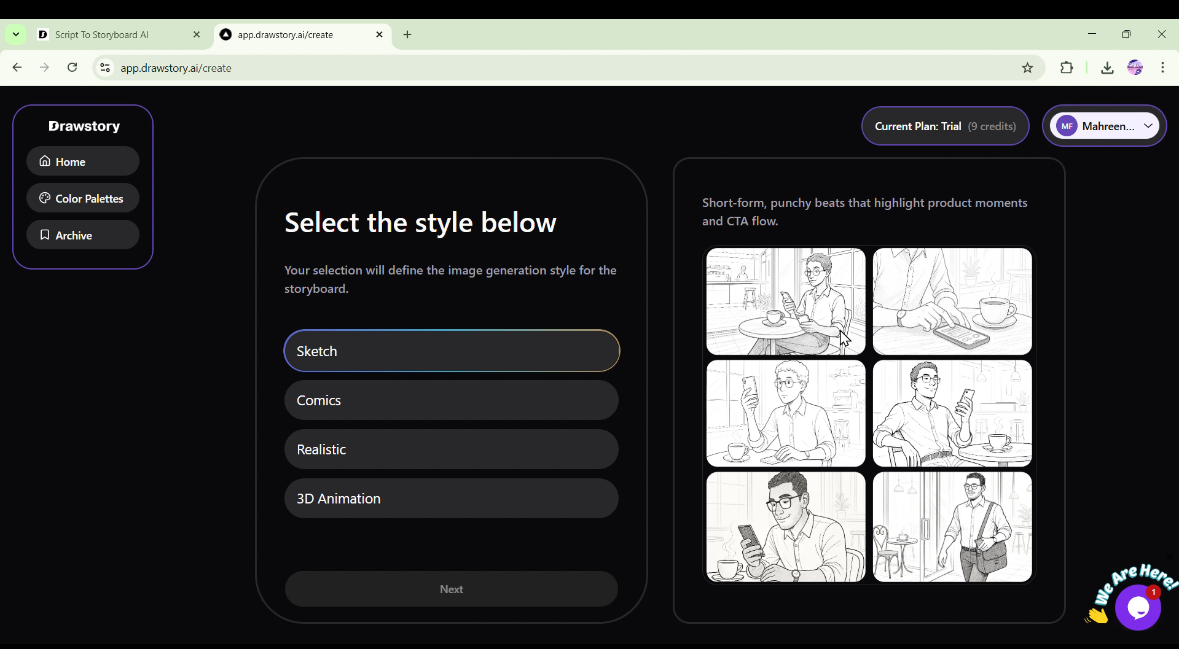Switch to Script To Storyboard AI tab
Screen dimensions: 1179x649
coord(120,35)
